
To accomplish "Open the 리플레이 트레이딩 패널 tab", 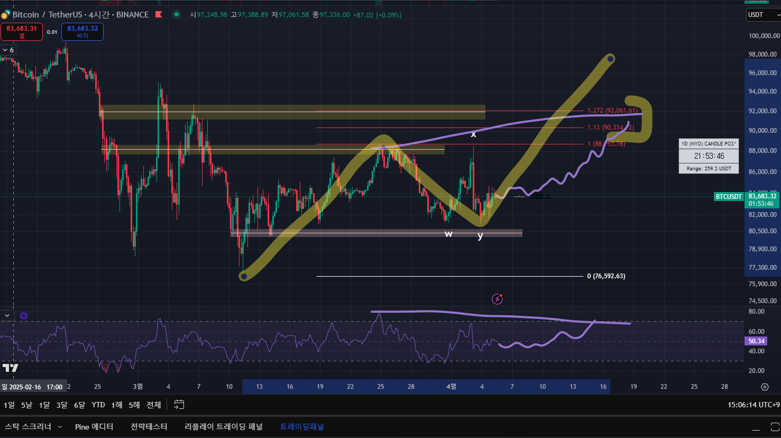I will click(224, 426).
